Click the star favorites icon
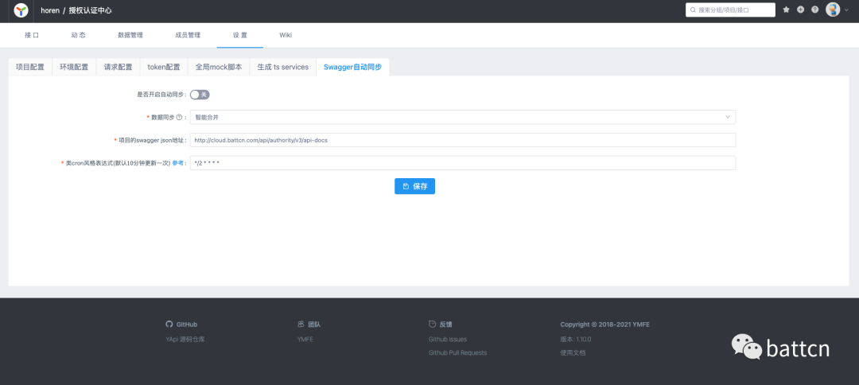 pos(786,10)
